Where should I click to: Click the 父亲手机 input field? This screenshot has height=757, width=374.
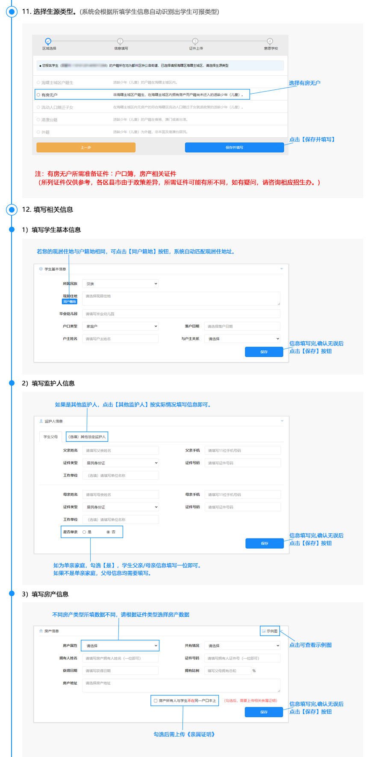(243, 450)
